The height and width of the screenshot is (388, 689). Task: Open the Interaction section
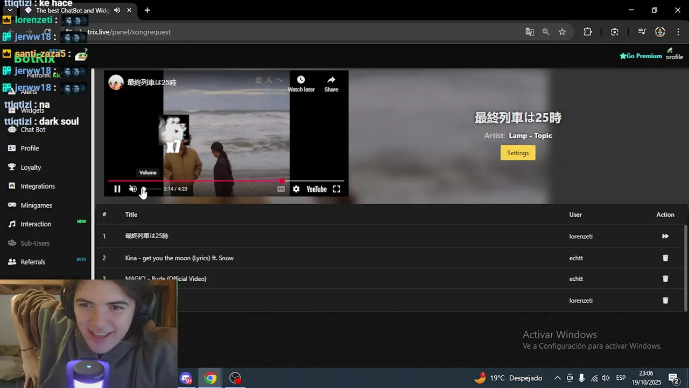[36, 224]
